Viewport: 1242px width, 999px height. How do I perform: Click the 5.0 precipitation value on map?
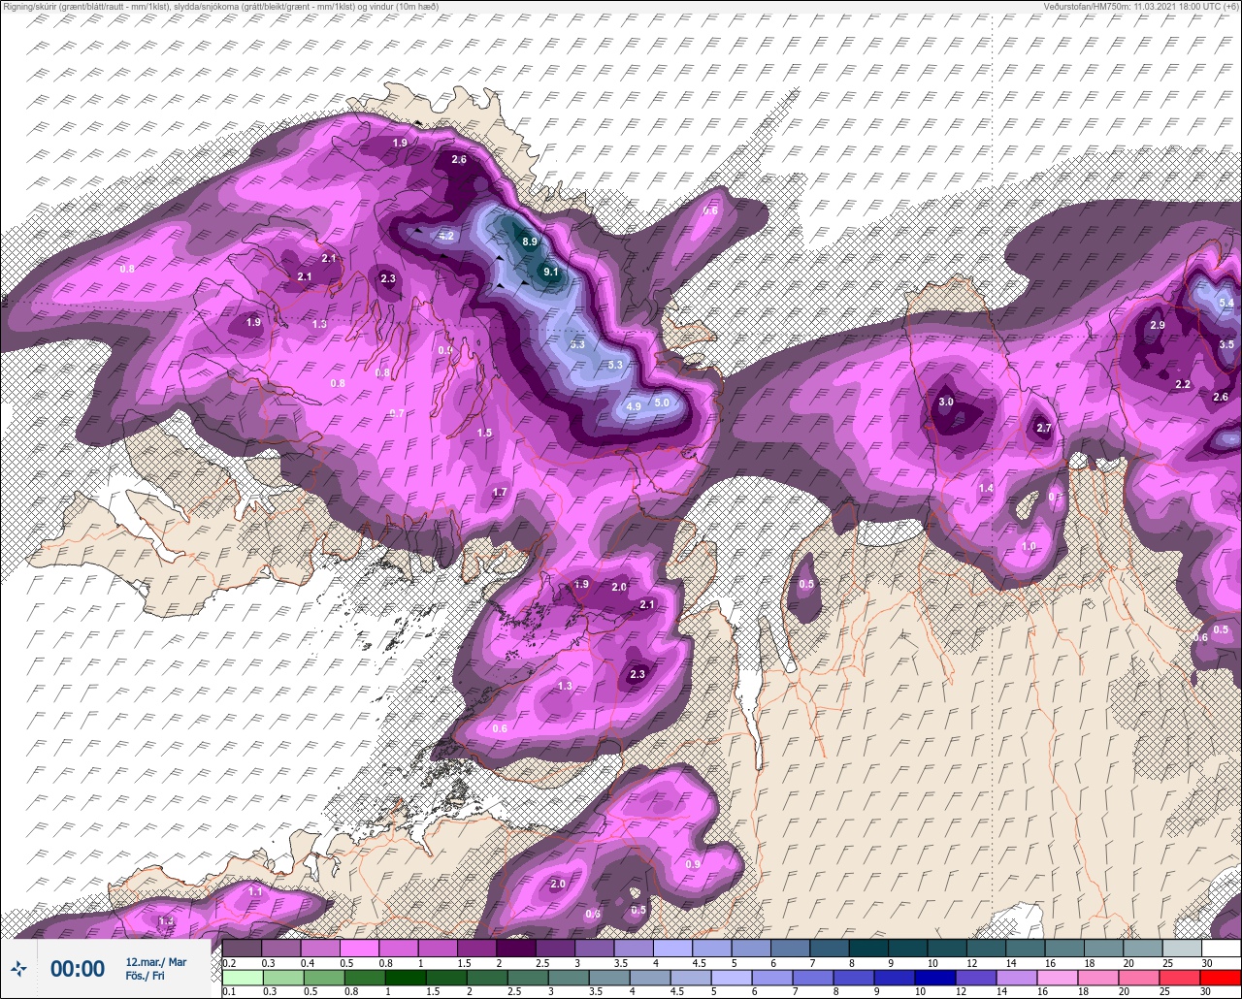click(663, 403)
